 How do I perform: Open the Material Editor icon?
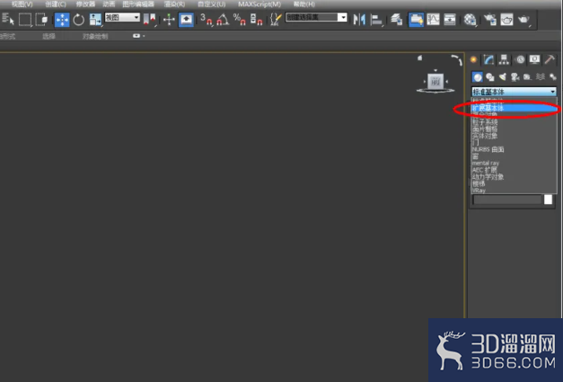470,20
